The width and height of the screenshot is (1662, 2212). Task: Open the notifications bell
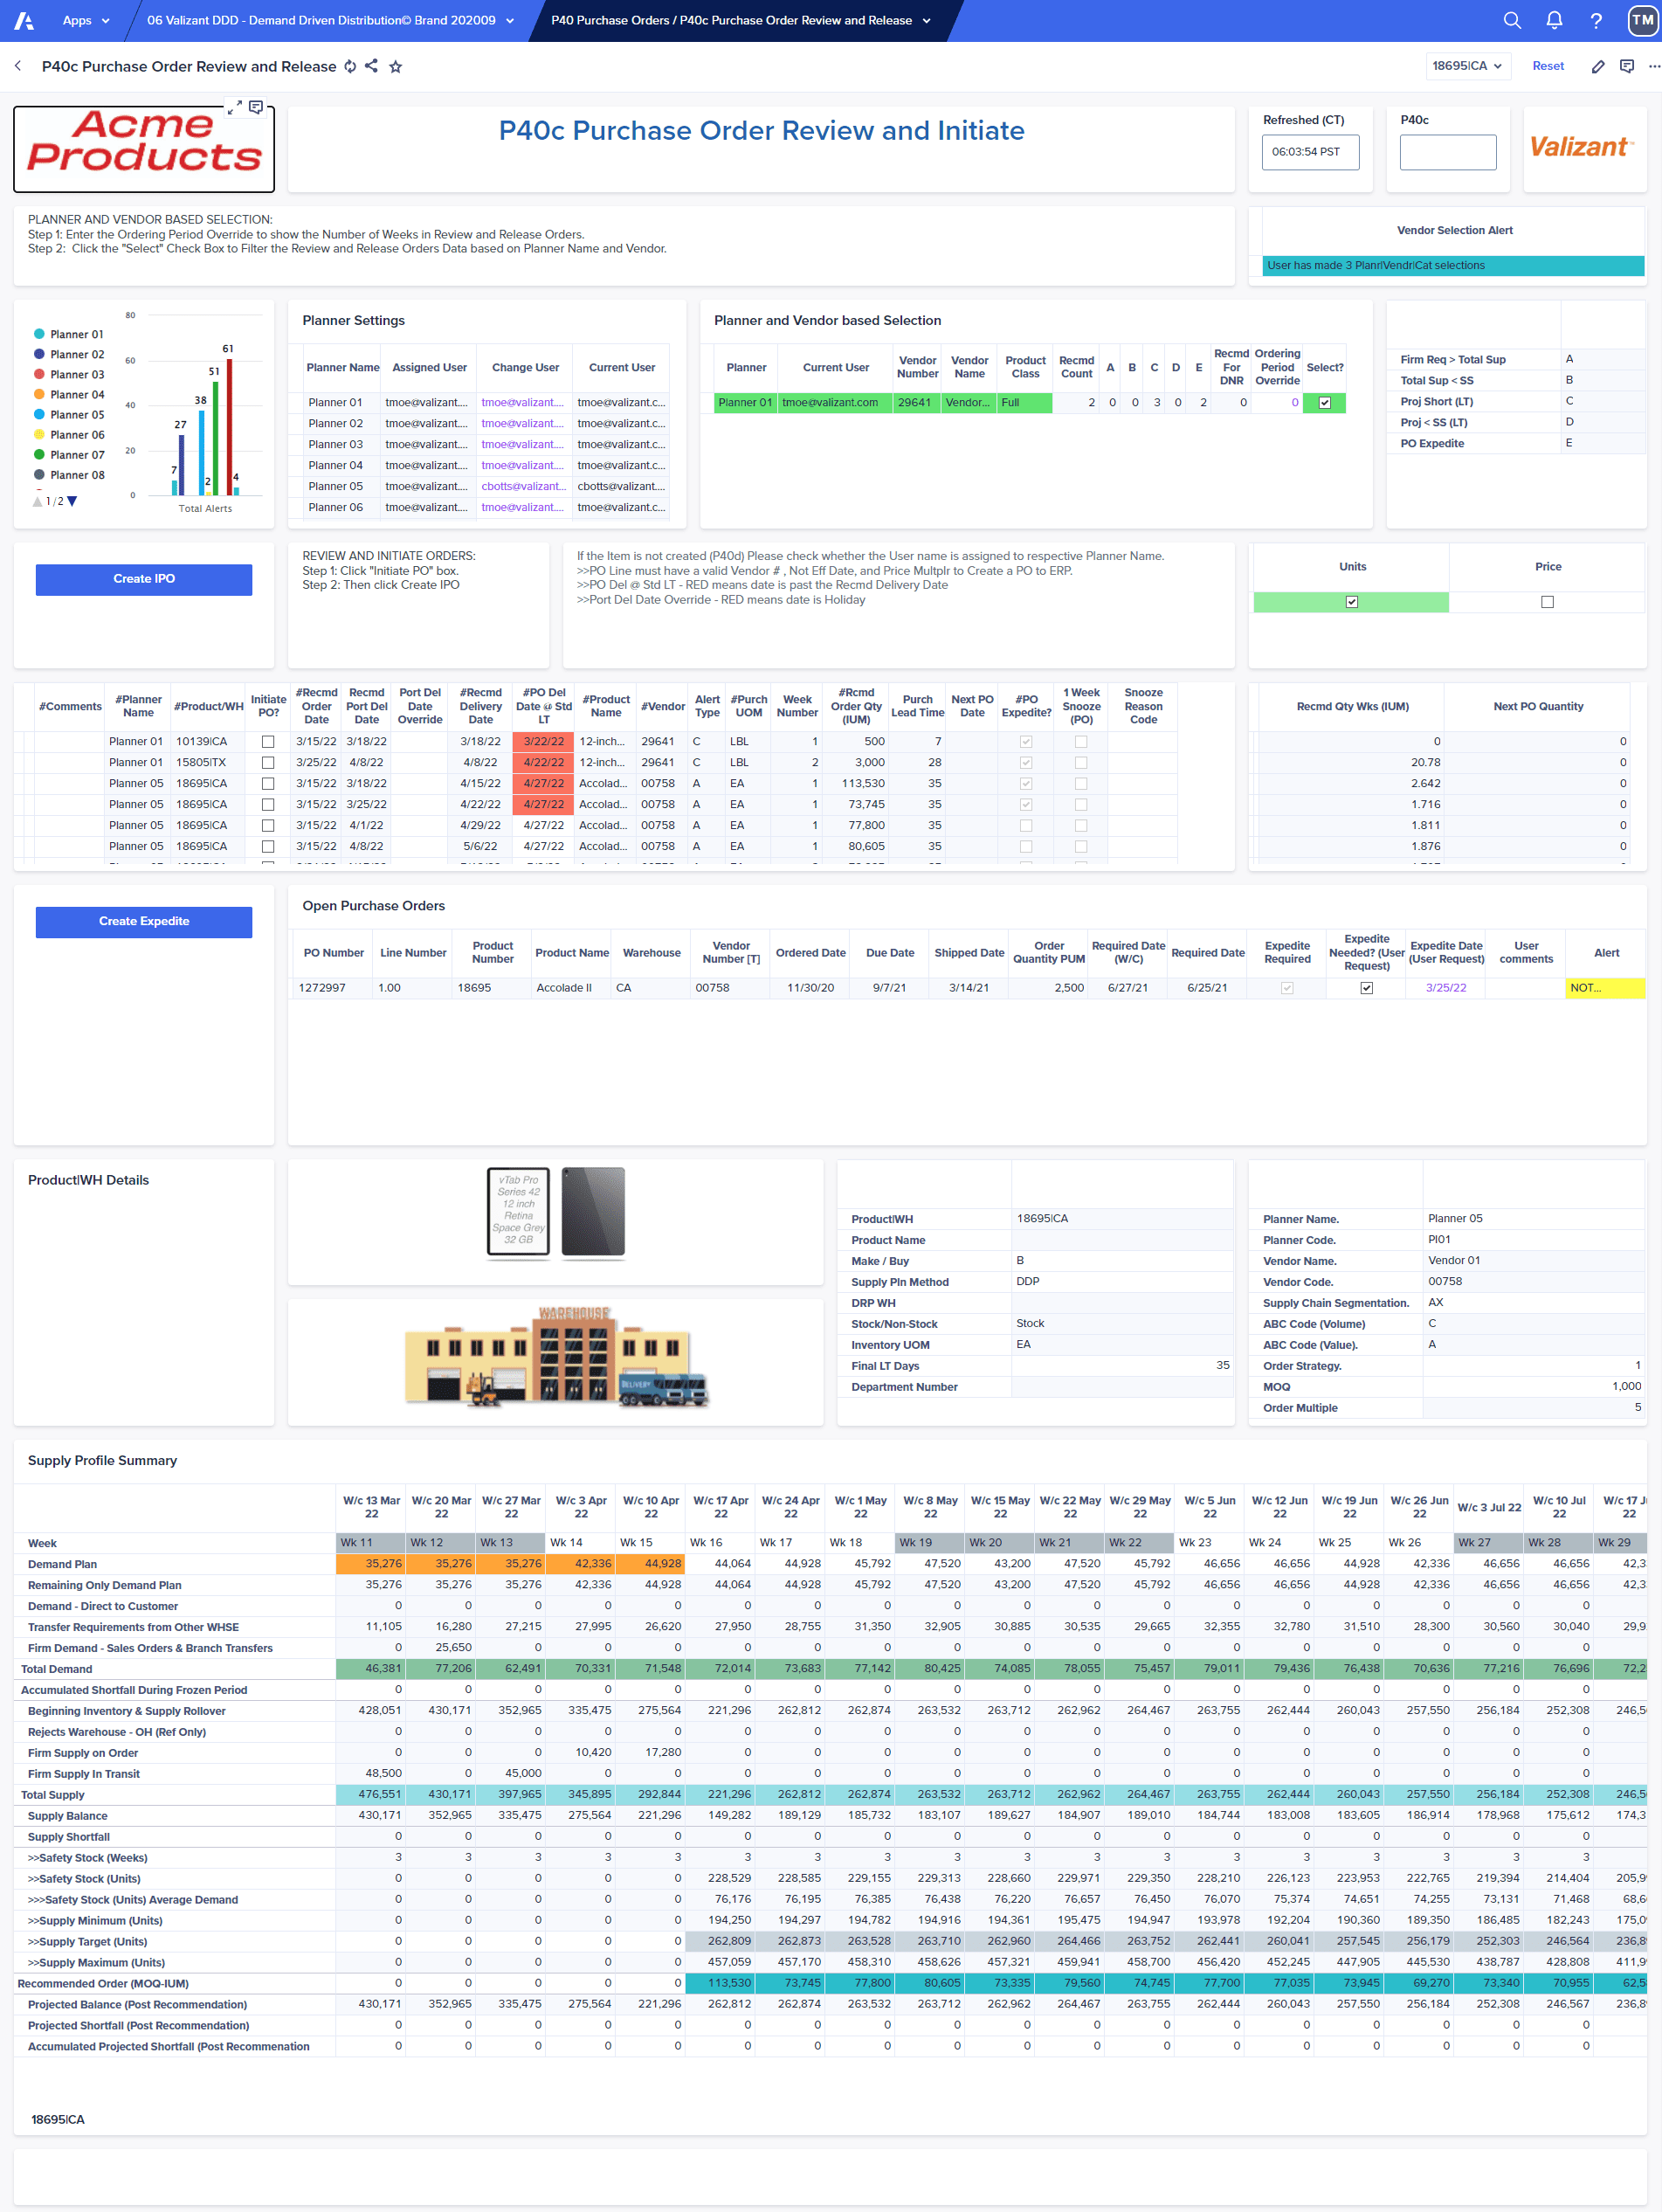[x=1554, y=20]
